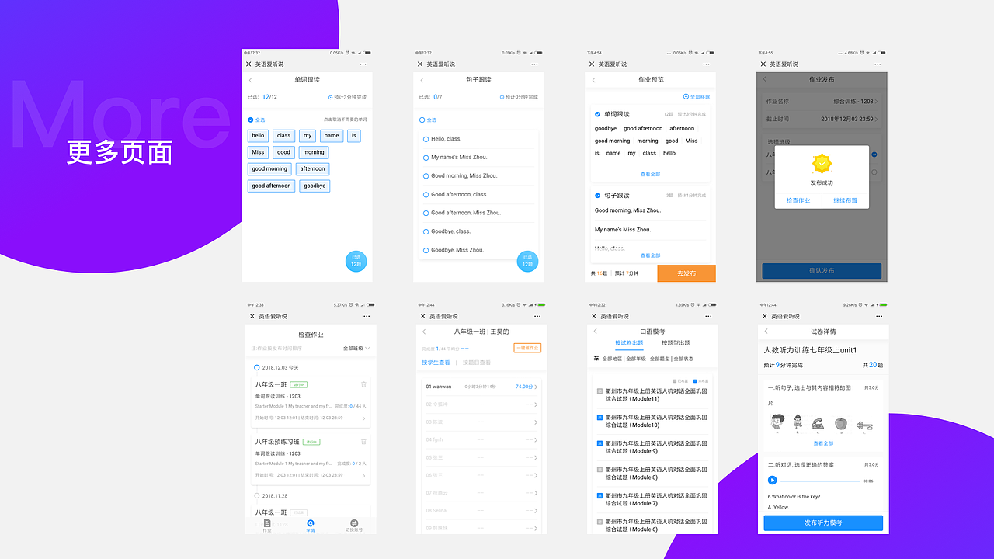Tap the back chevron on 句子跟读 page
The height and width of the screenshot is (559, 994).
click(422, 79)
